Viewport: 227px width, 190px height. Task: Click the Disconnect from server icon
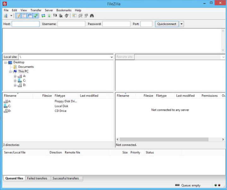pos(61,16)
